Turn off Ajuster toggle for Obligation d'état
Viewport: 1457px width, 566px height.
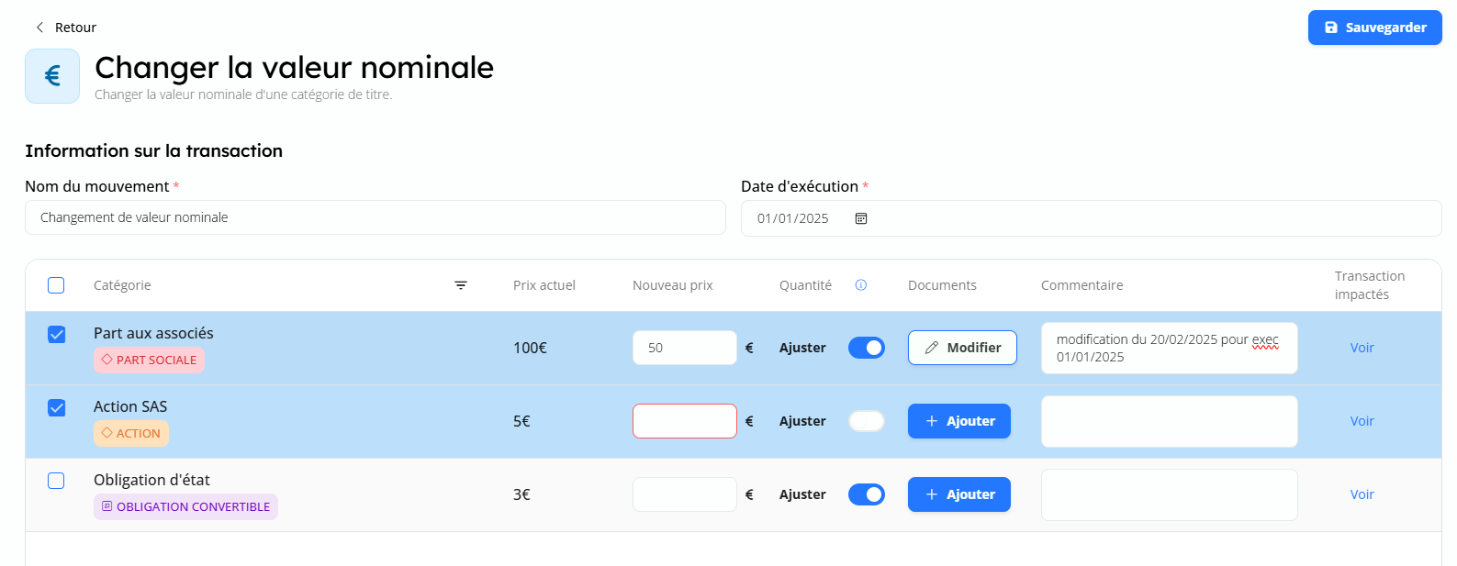pyautogui.click(x=866, y=494)
